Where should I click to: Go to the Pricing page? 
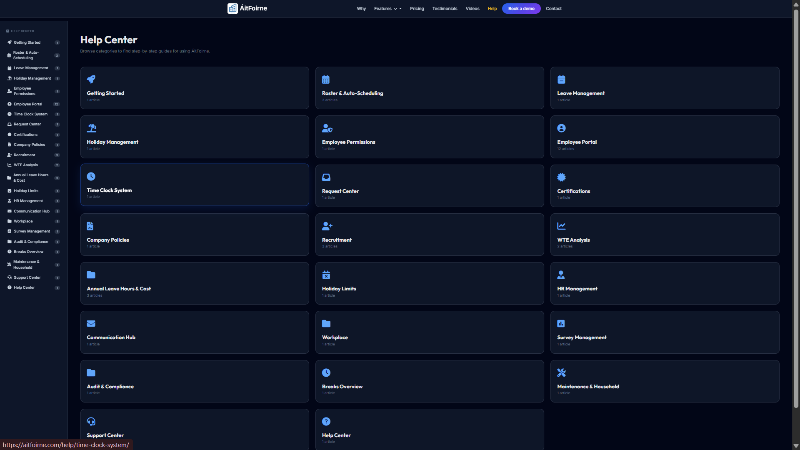click(417, 8)
